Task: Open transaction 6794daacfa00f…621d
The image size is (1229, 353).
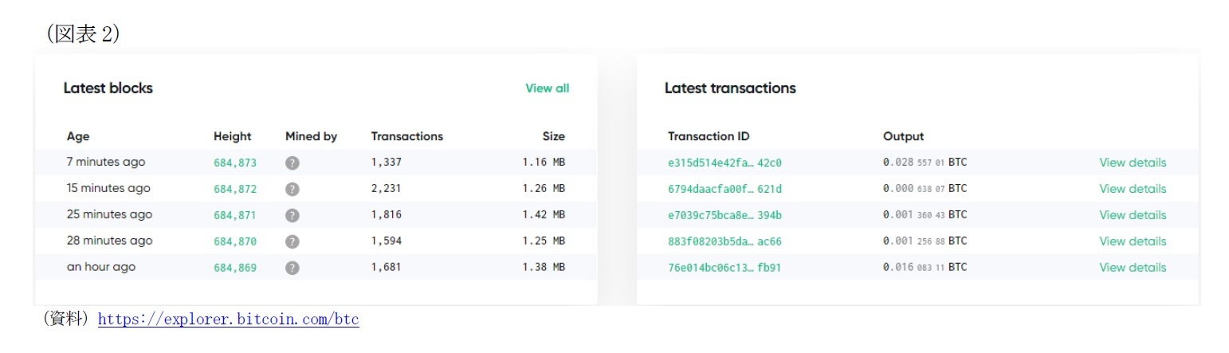Action: click(x=724, y=189)
